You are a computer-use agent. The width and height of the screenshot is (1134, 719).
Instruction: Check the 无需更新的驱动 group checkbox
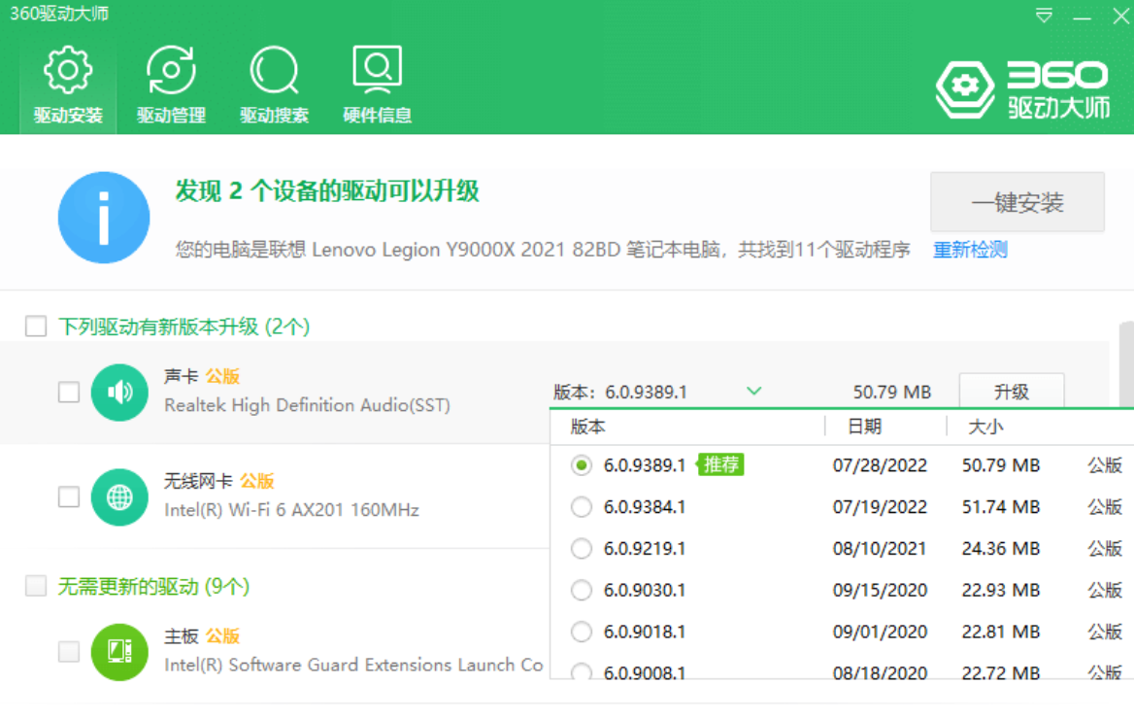click(x=36, y=586)
